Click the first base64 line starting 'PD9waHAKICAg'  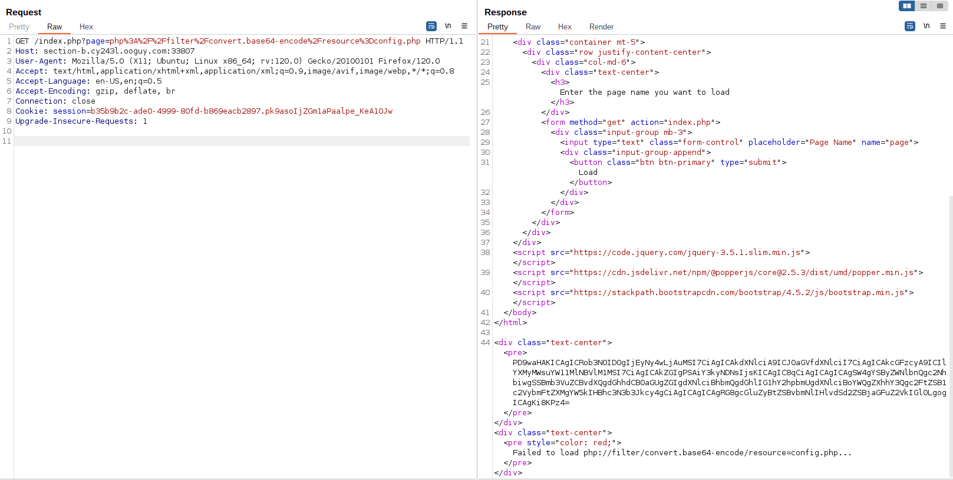[730, 363]
